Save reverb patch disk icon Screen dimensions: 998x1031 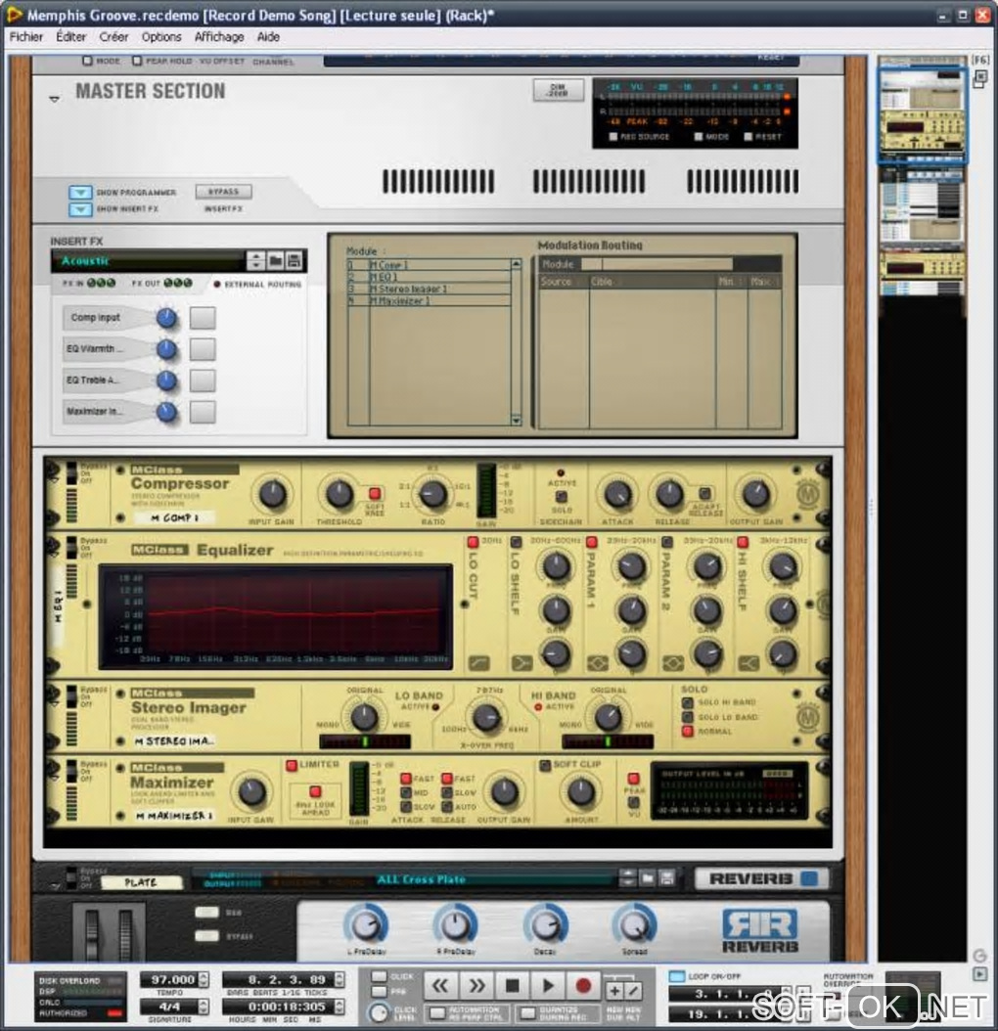(x=667, y=877)
